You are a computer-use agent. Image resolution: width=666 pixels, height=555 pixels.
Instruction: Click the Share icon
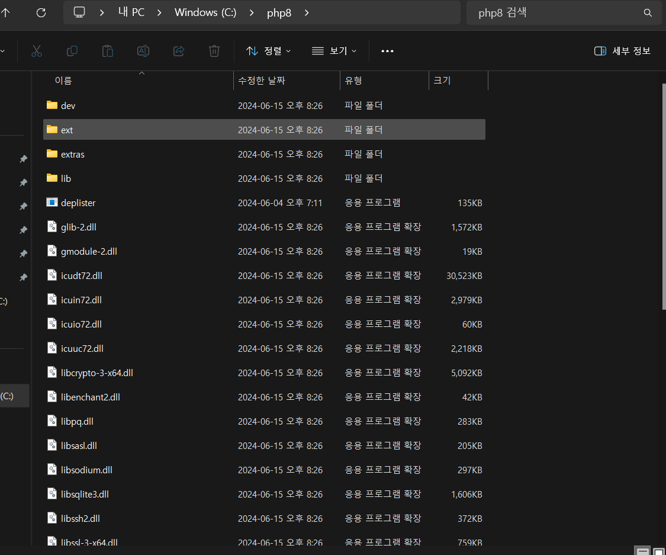tap(179, 51)
